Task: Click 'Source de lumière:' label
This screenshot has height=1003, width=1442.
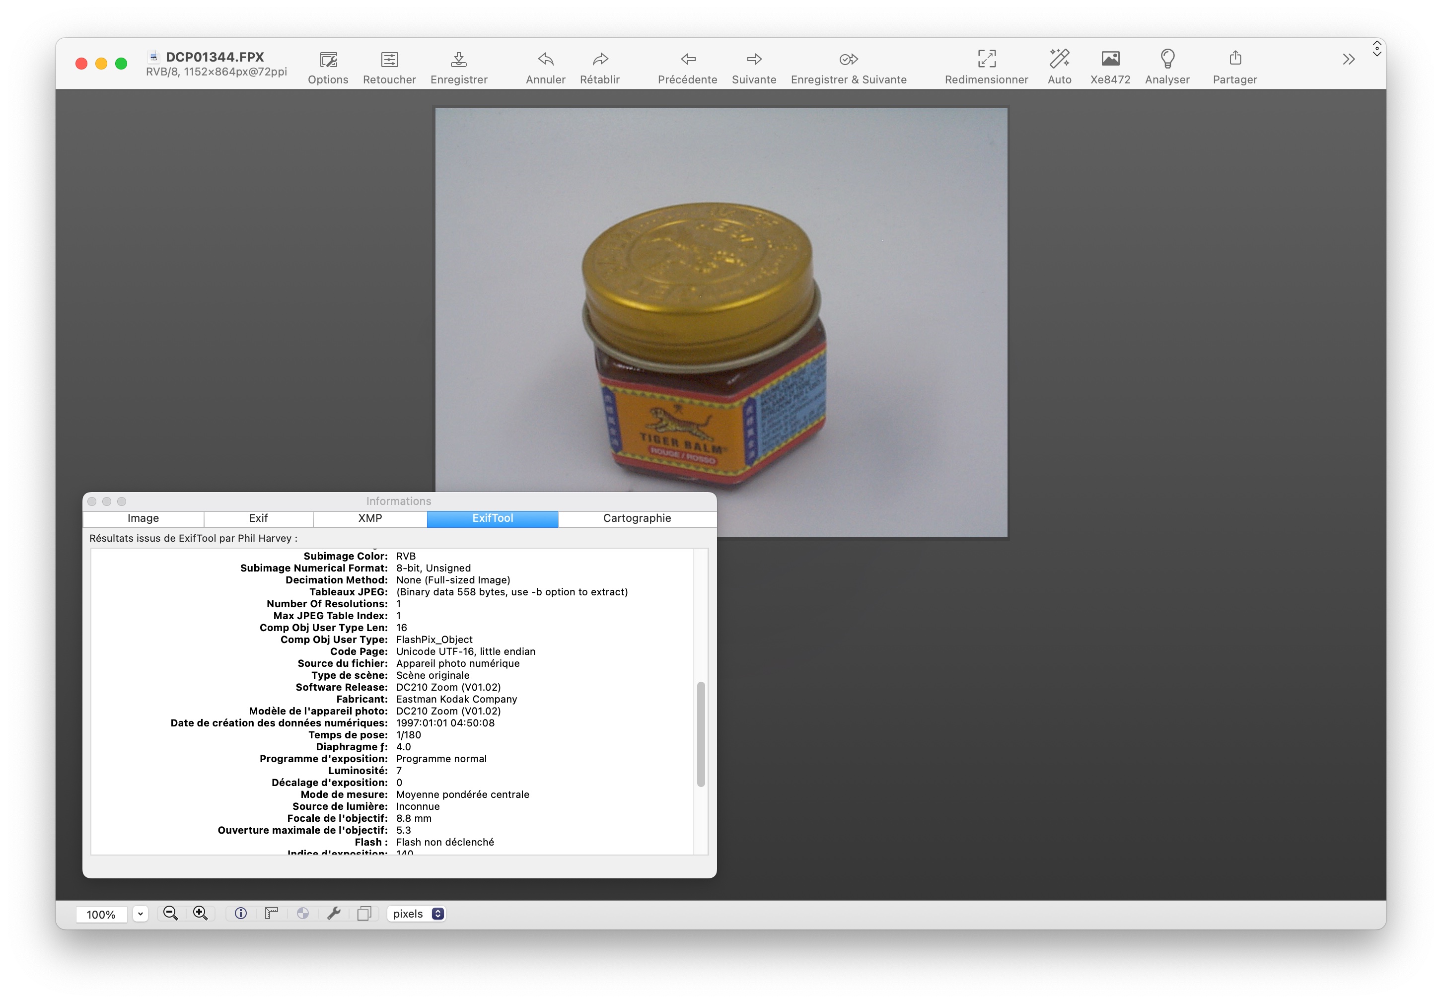Action: point(340,806)
